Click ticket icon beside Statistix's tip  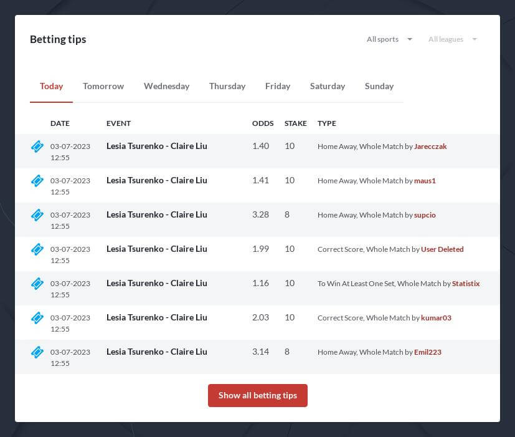pyautogui.click(x=37, y=284)
